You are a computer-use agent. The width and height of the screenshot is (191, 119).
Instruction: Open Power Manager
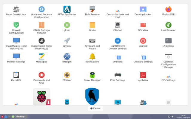[x=92, y=75]
